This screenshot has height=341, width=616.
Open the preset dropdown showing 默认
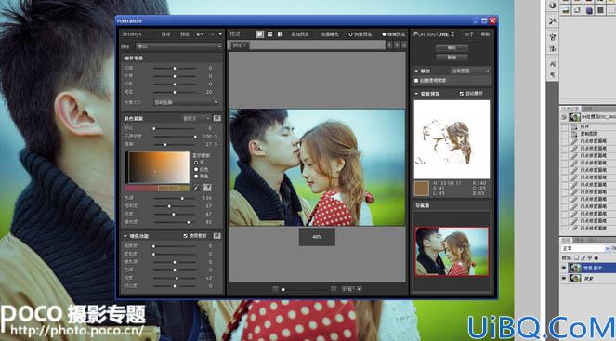[x=178, y=46]
